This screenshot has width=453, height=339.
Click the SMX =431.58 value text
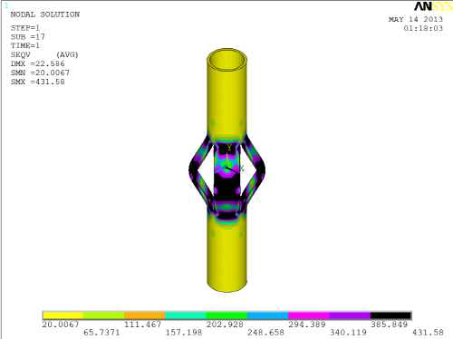(x=38, y=82)
